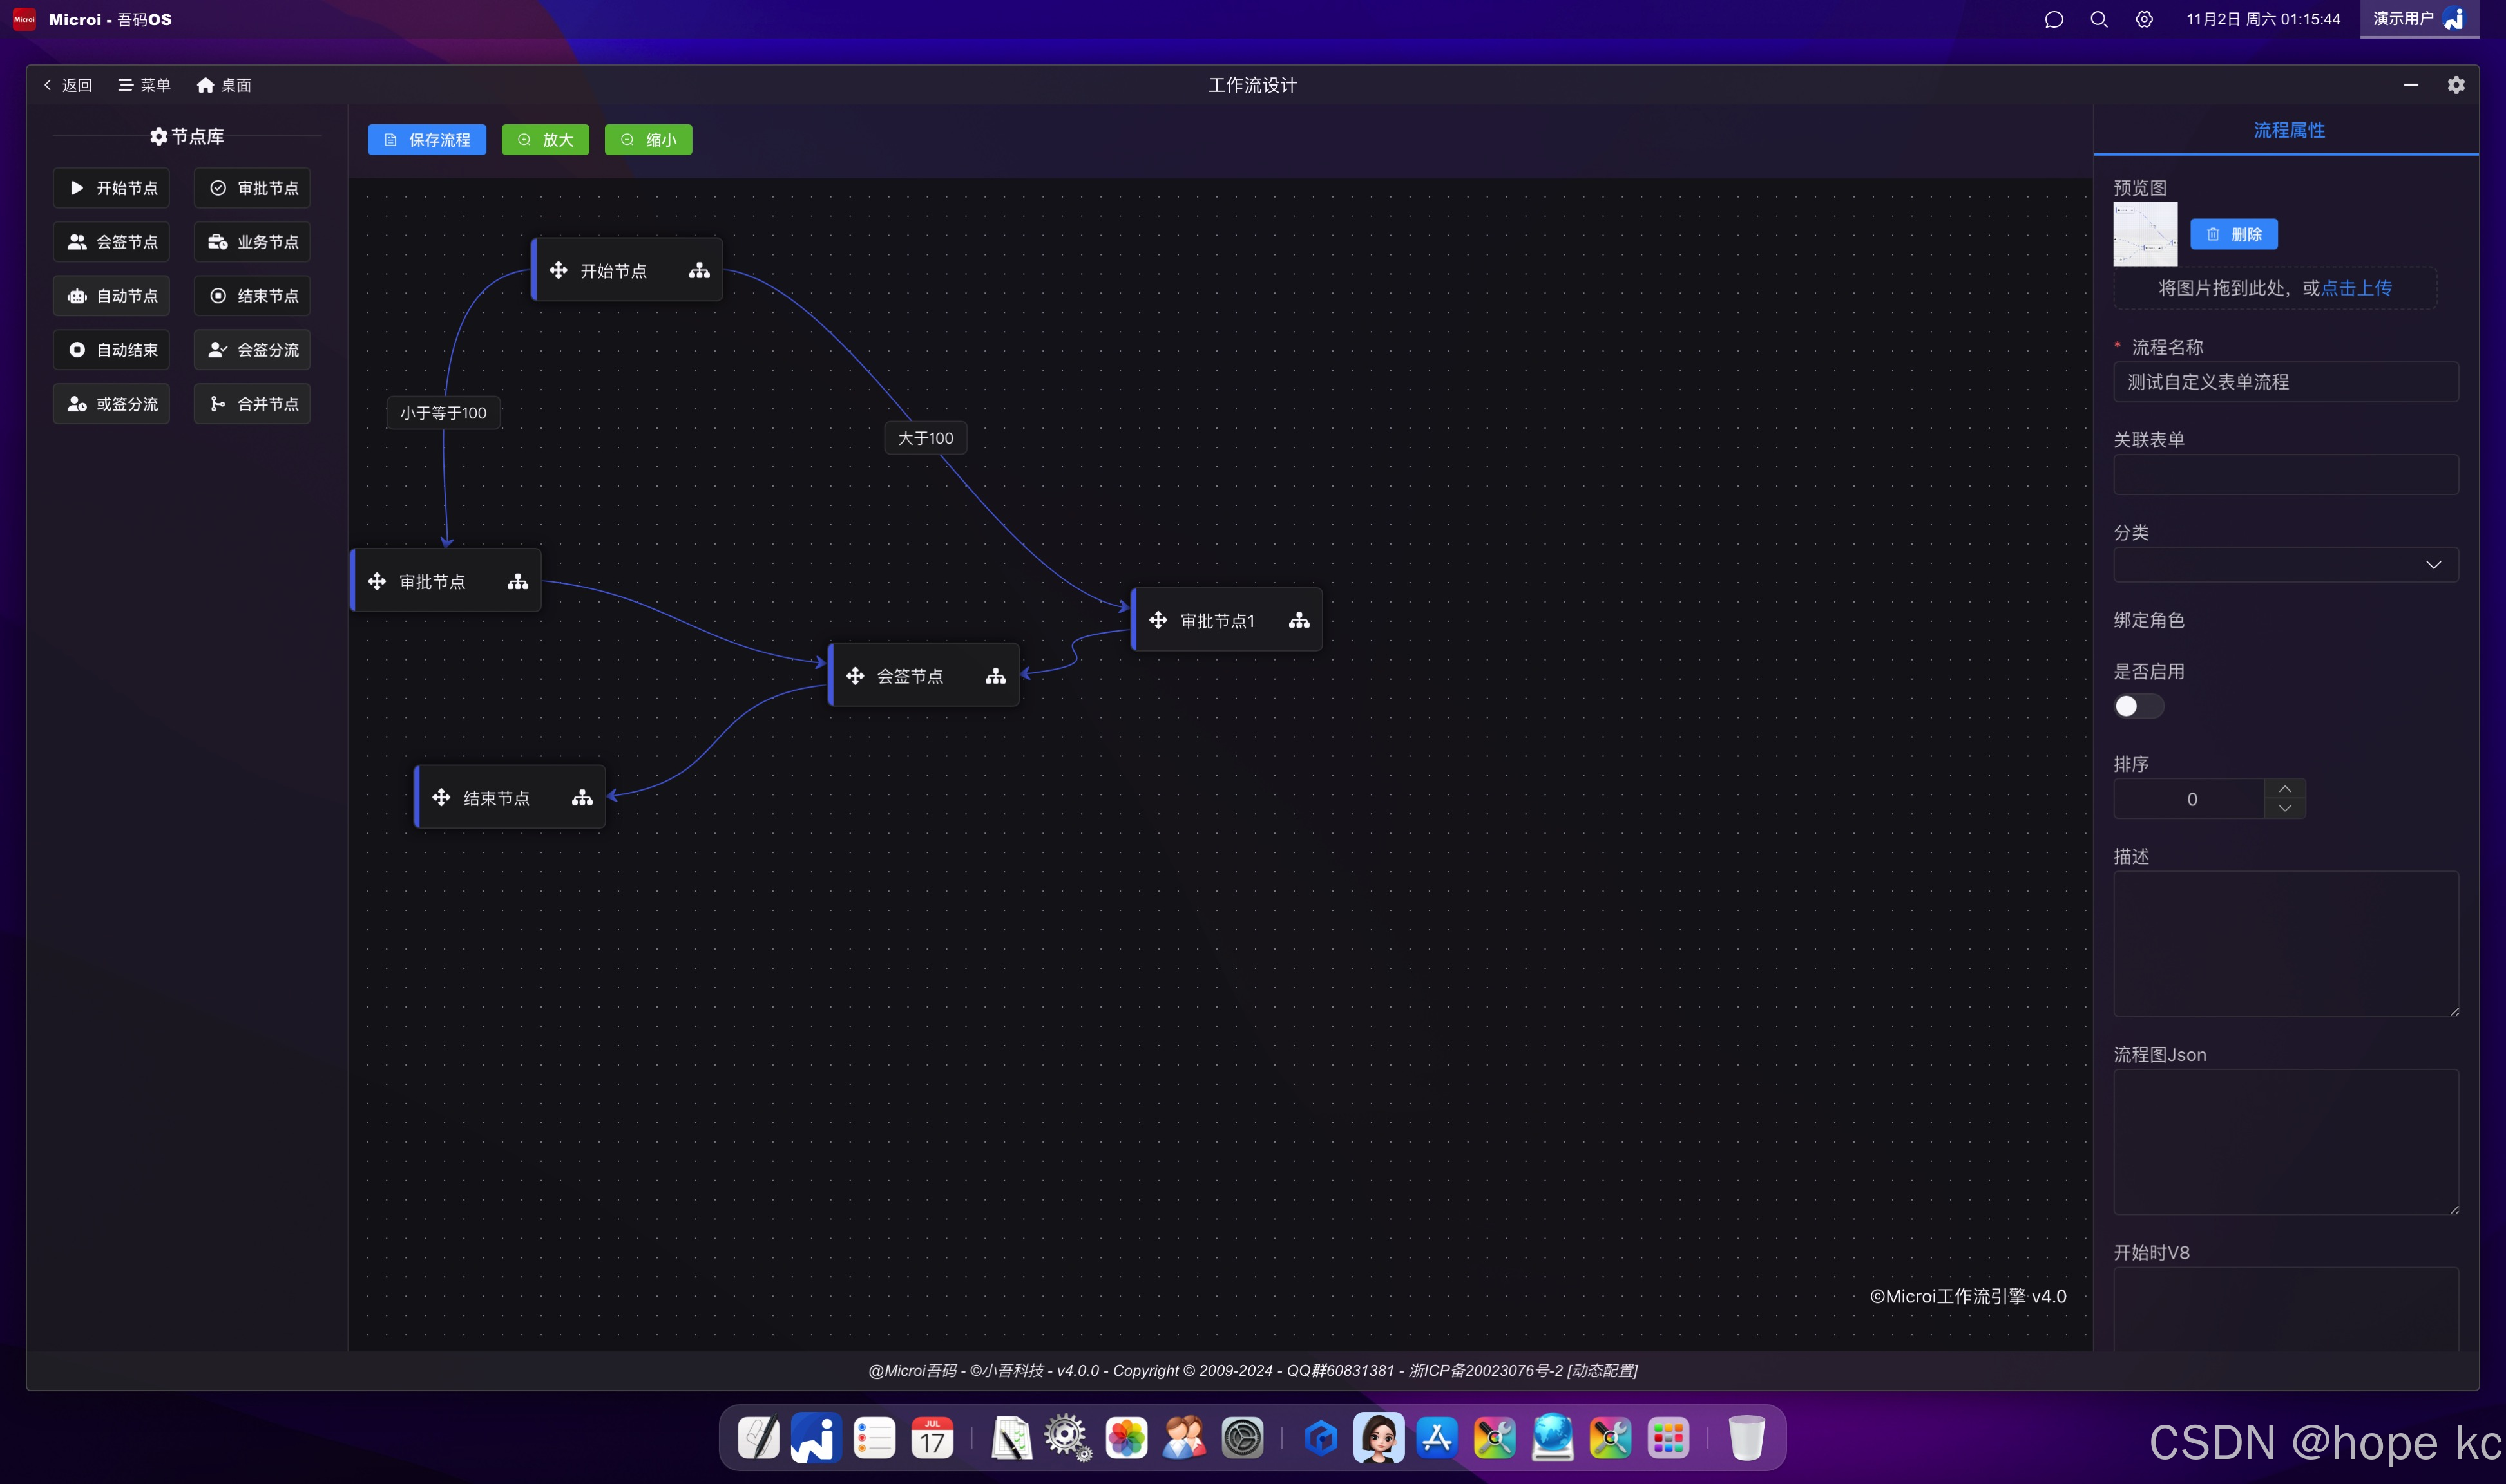
Task: Choose the 合并节点 merge item
Action: [x=252, y=404]
